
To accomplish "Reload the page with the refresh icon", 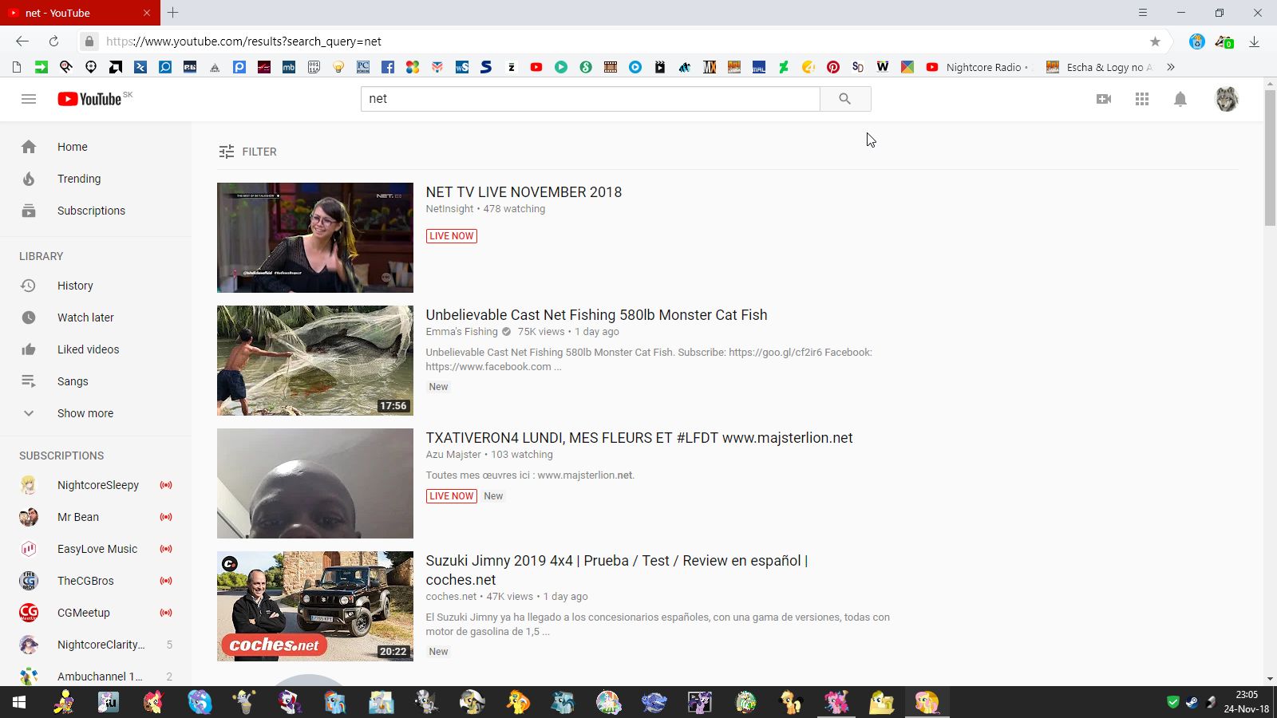I will (x=53, y=41).
